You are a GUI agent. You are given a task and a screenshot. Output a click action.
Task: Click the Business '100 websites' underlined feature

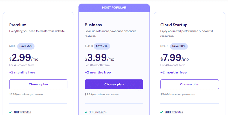[x=98, y=112]
